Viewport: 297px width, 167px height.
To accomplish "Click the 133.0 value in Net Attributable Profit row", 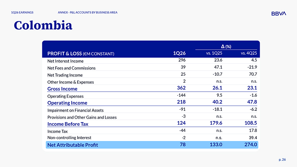I will (x=216, y=145).
